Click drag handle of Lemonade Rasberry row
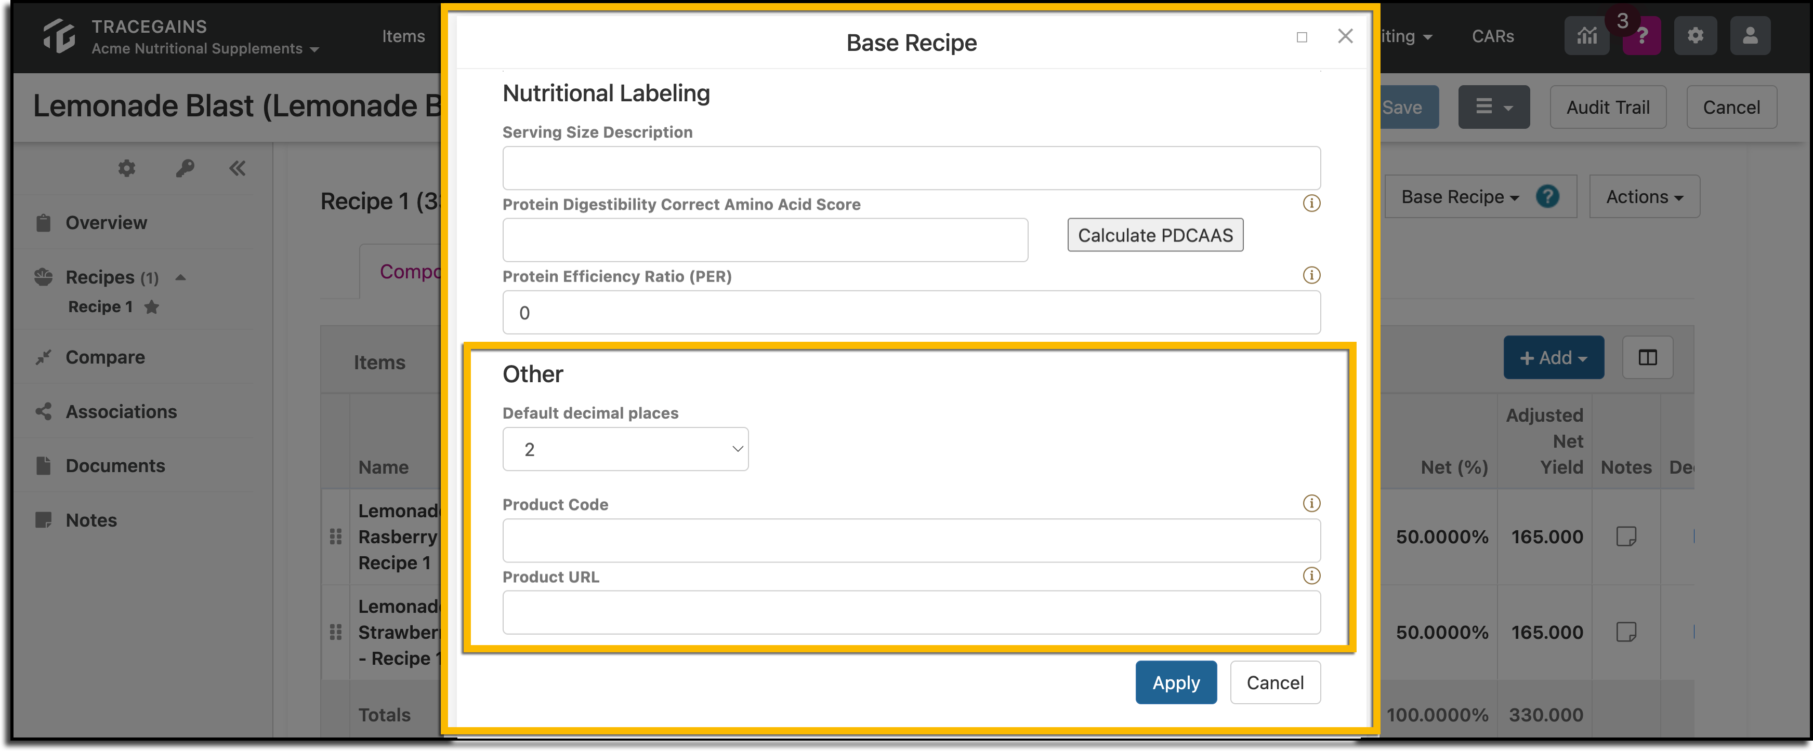Image resolution: width=1813 pixels, height=751 pixels. (336, 537)
